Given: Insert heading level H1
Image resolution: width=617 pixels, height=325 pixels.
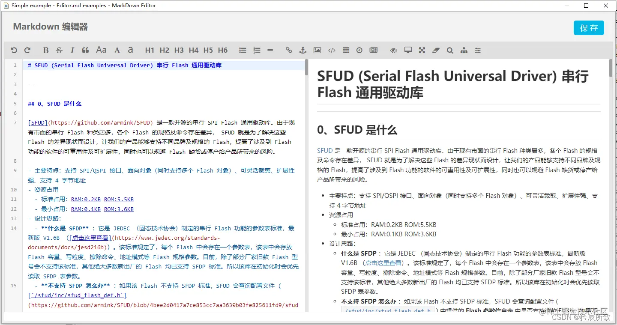Looking at the screenshot, I should (150, 50).
